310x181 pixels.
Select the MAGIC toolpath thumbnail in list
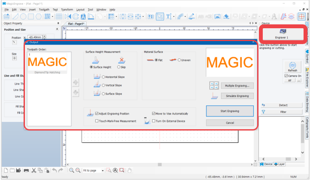[x=47, y=63]
